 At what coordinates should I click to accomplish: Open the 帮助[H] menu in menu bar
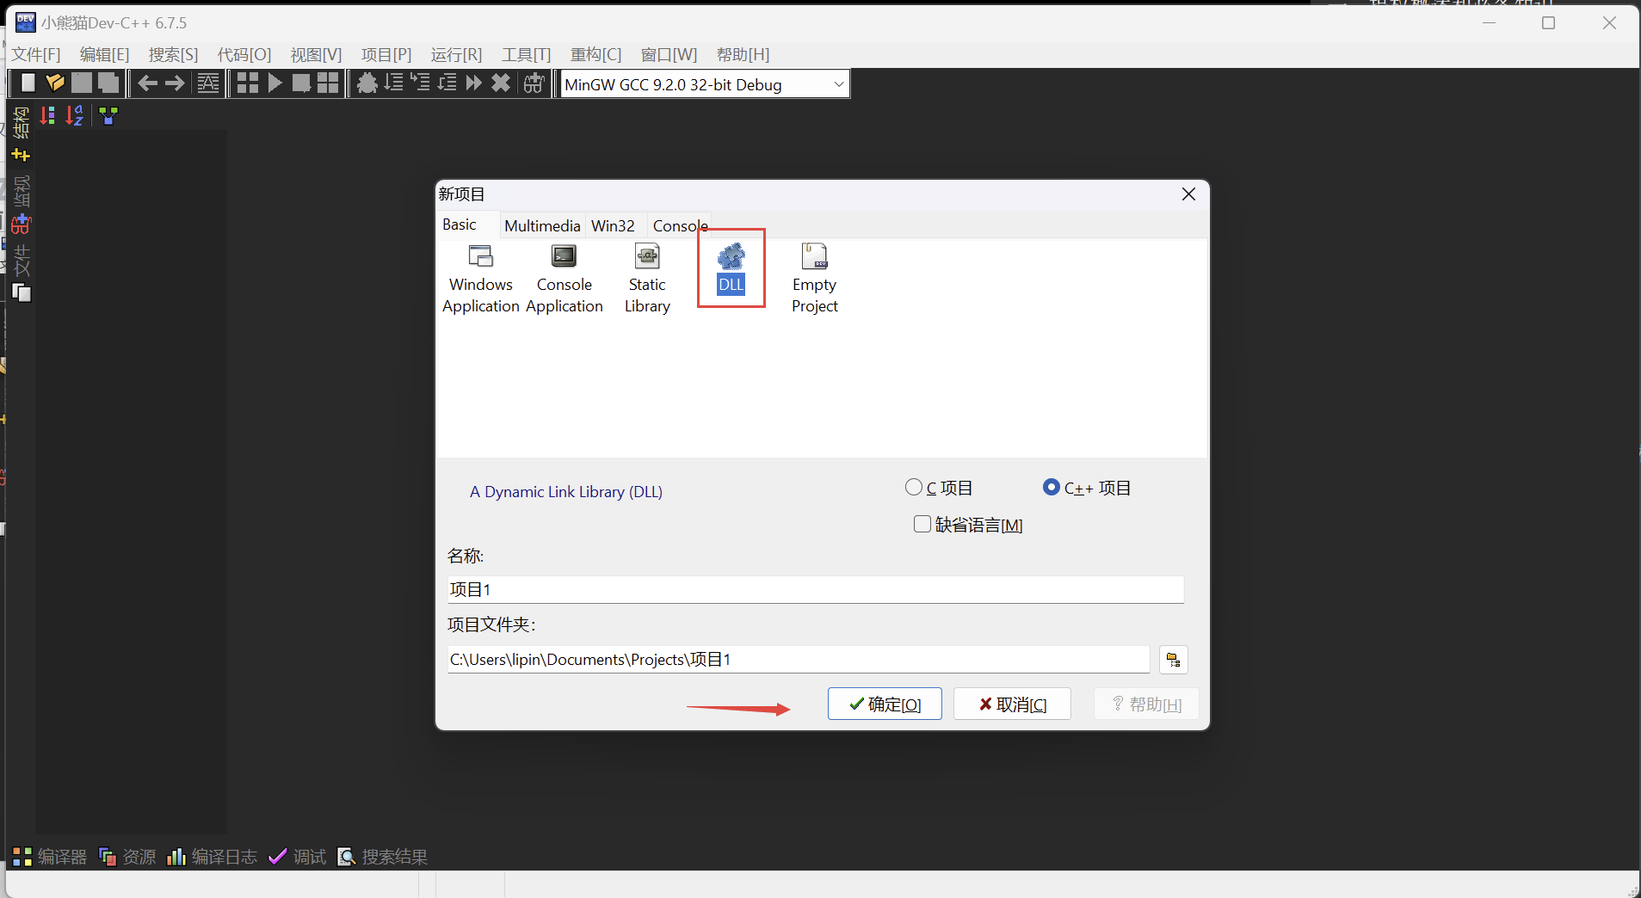pyautogui.click(x=743, y=54)
